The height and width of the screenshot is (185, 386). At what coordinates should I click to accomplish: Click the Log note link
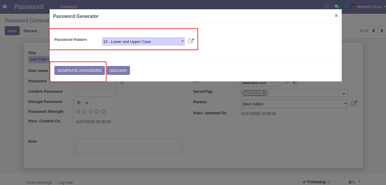click(x=65, y=182)
